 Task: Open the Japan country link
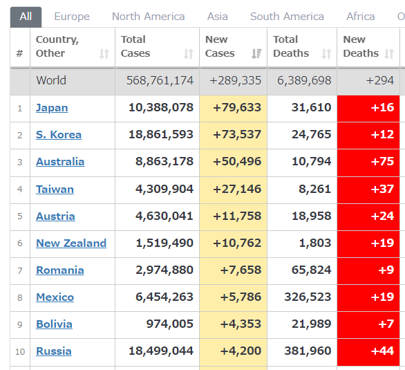(x=52, y=108)
